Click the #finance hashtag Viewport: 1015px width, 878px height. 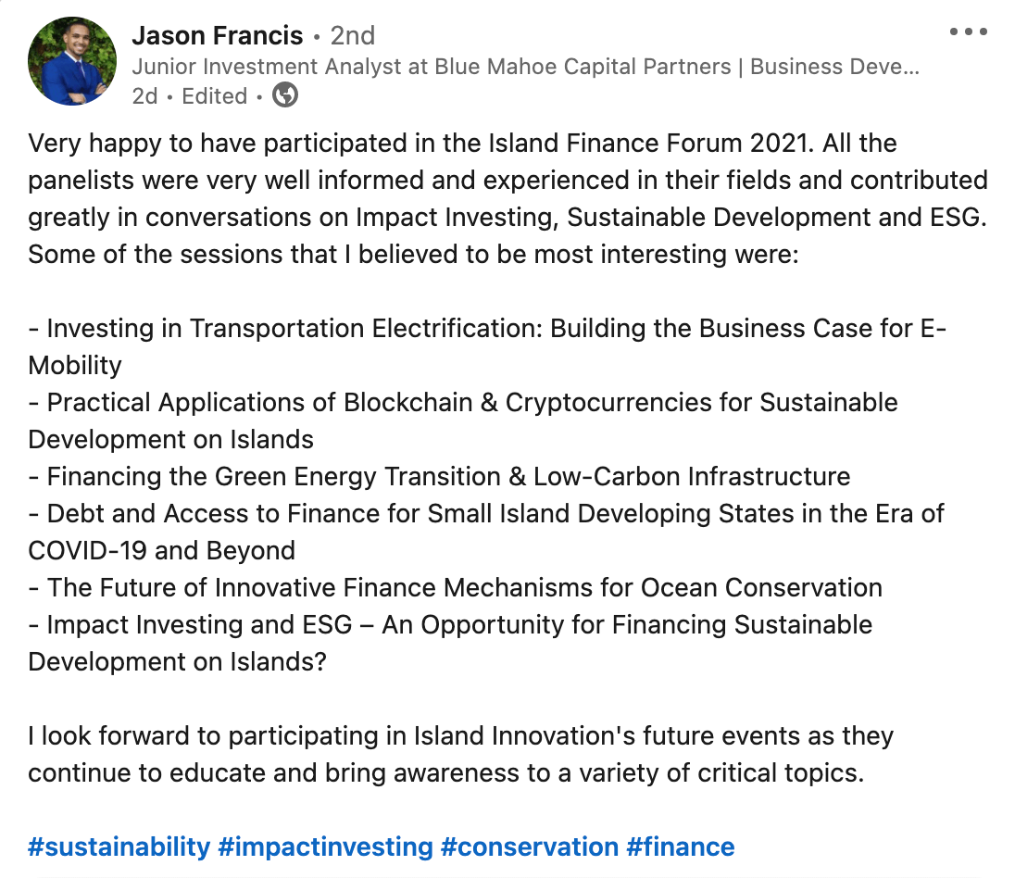point(681,847)
